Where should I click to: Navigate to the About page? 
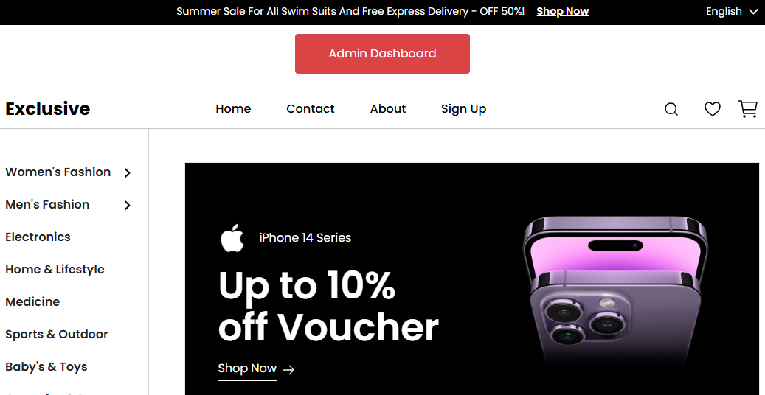pos(388,109)
